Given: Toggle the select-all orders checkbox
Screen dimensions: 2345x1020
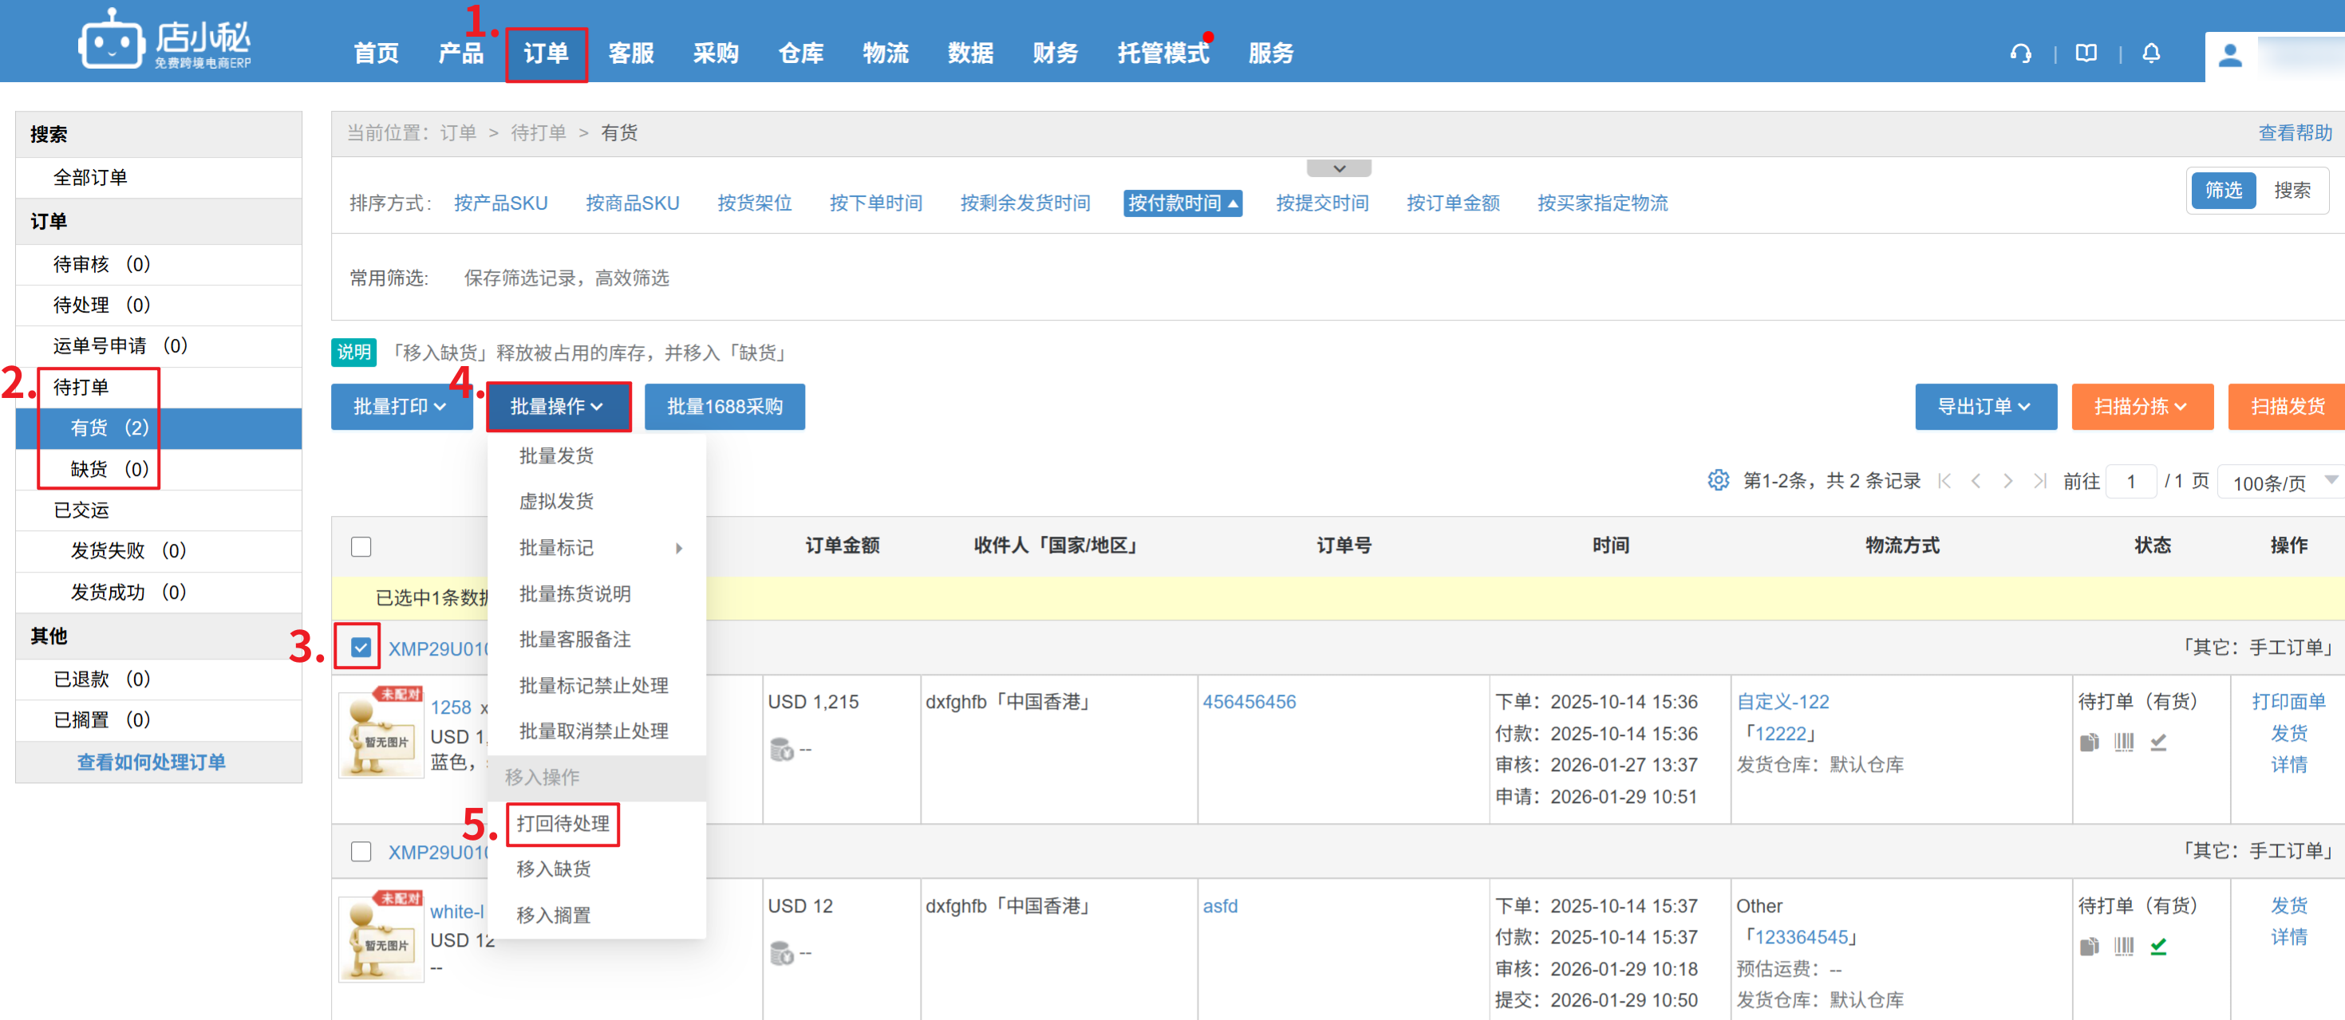Looking at the screenshot, I should click(361, 546).
